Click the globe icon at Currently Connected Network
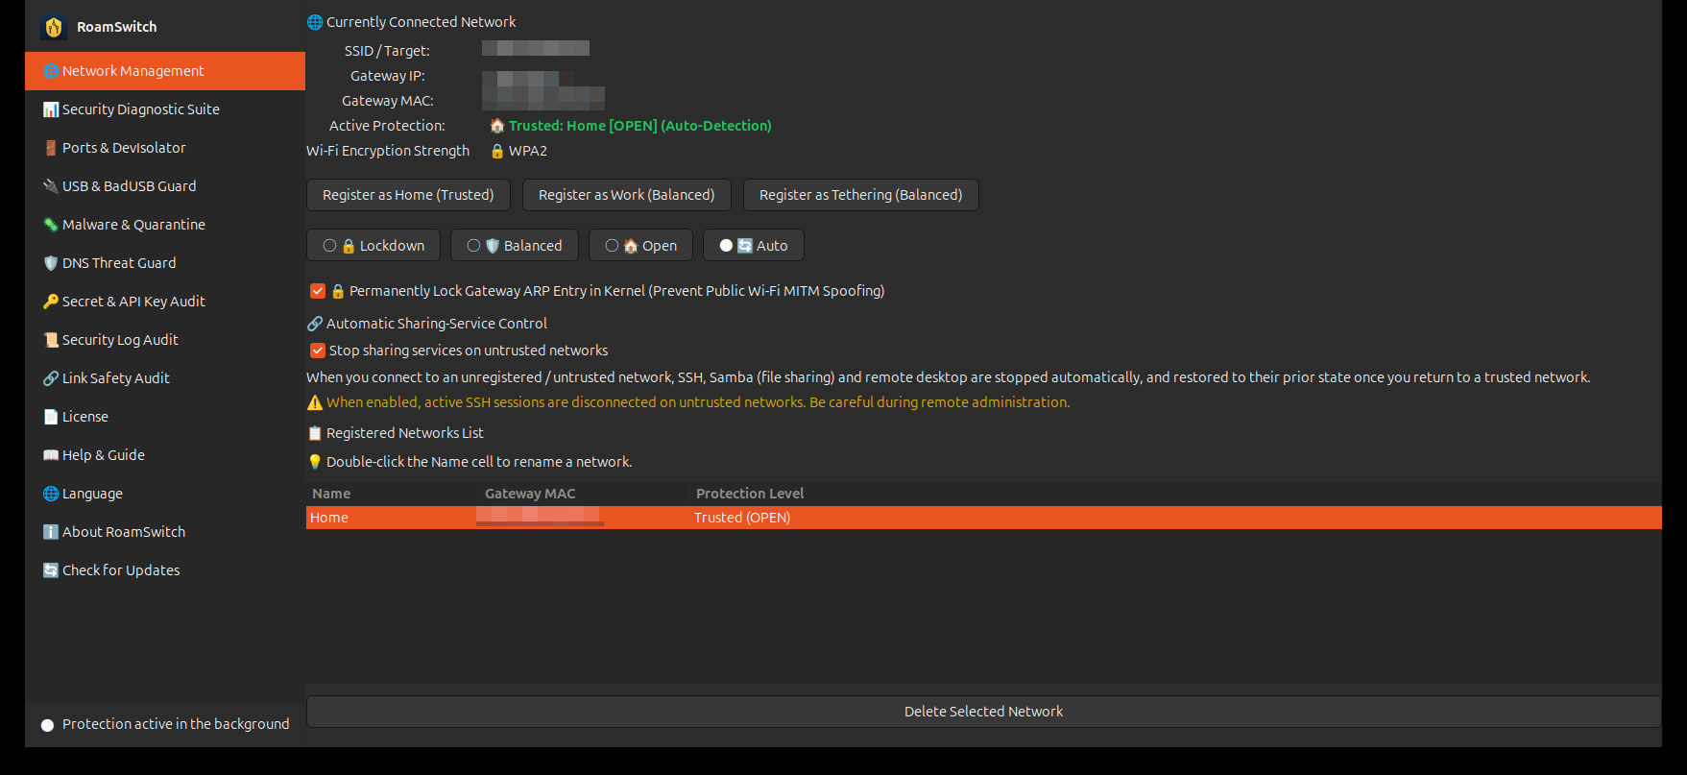The height and width of the screenshot is (775, 1687). [315, 22]
